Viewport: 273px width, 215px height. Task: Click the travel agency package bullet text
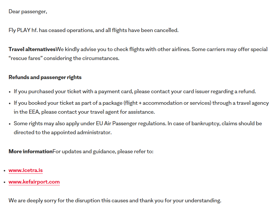(141, 103)
